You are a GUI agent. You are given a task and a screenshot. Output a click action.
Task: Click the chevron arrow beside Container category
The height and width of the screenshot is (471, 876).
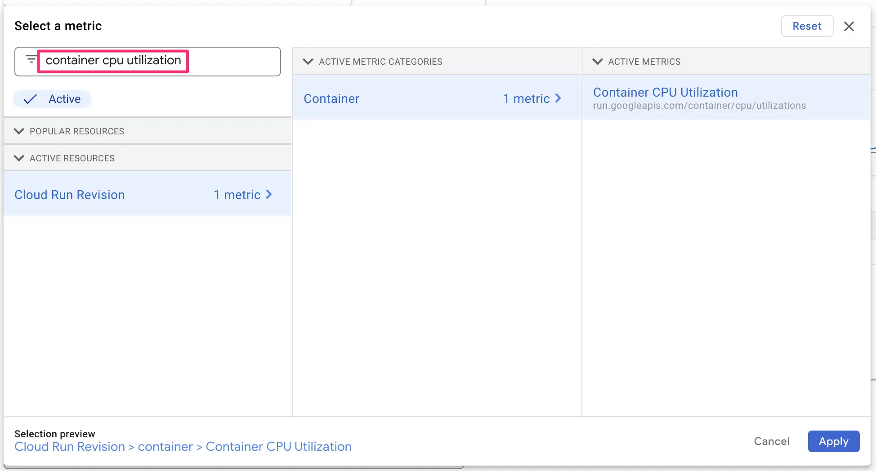pyautogui.click(x=558, y=98)
